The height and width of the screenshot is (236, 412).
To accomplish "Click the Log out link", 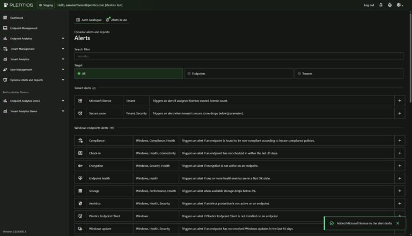I will pyautogui.click(x=369, y=5).
